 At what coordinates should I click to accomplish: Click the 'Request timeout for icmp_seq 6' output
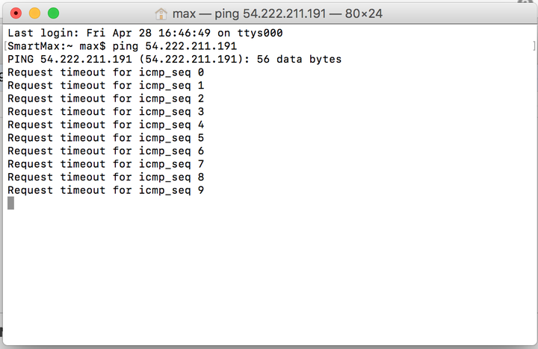[x=105, y=151]
